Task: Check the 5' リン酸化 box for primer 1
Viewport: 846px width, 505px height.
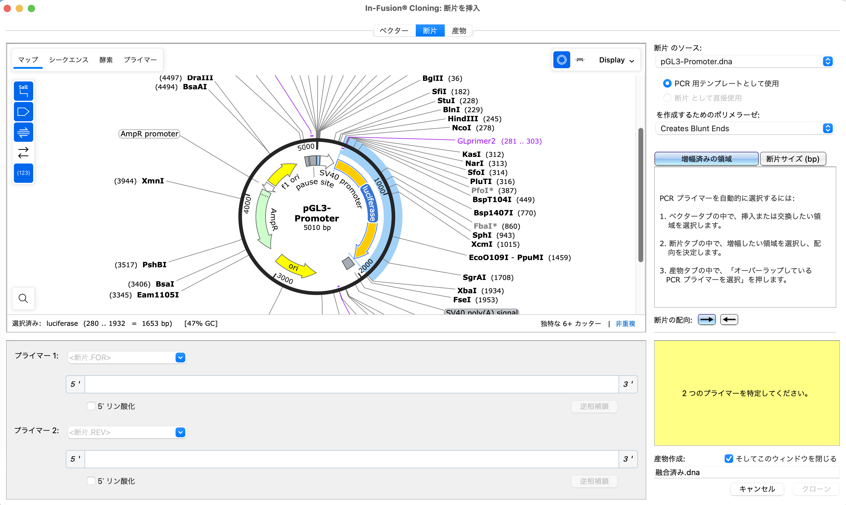Action: 91,406
